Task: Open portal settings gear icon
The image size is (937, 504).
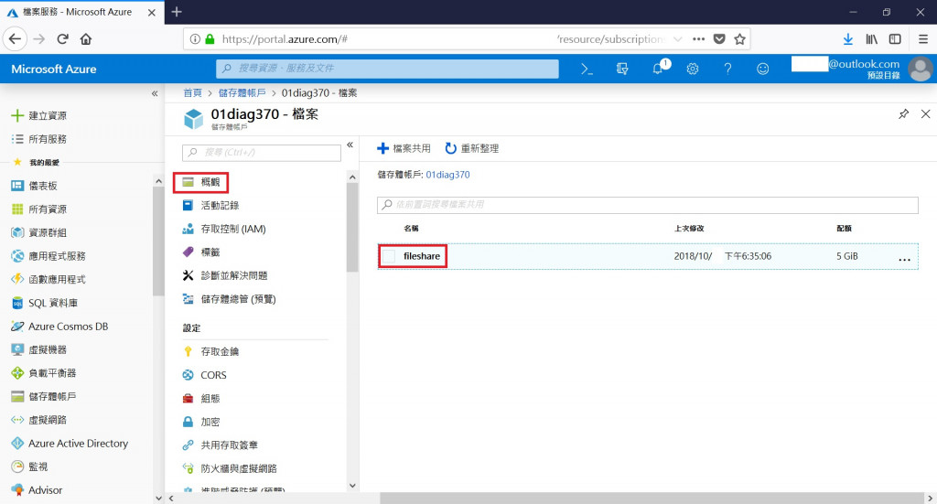Action: tap(693, 70)
